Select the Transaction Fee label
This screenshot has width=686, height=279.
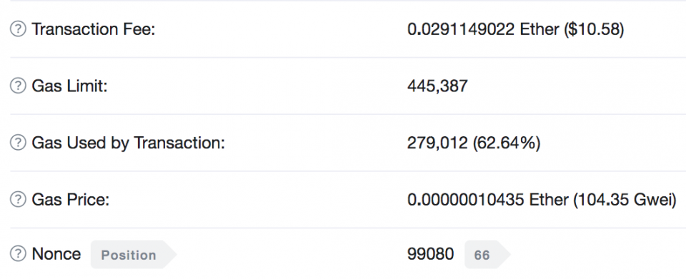click(94, 29)
